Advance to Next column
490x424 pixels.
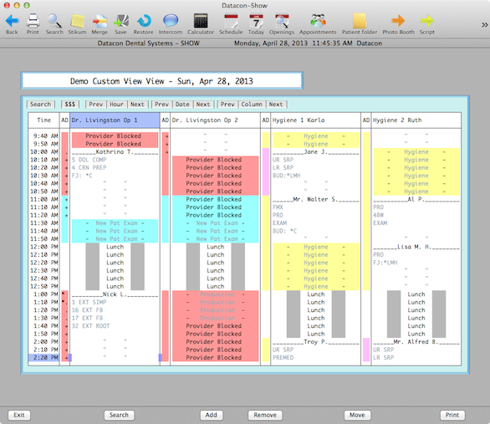point(276,105)
